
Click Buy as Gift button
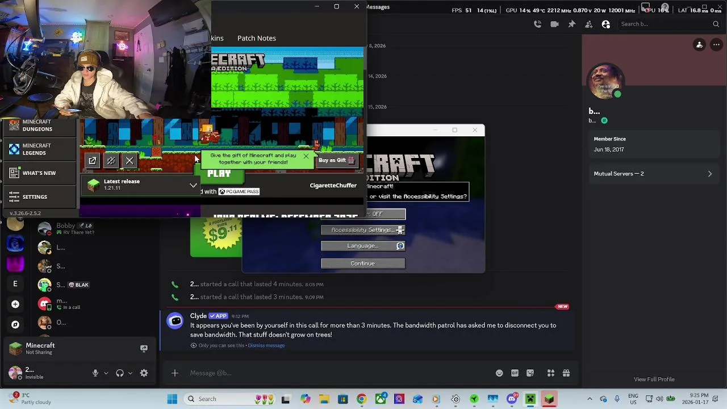tap(337, 160)
